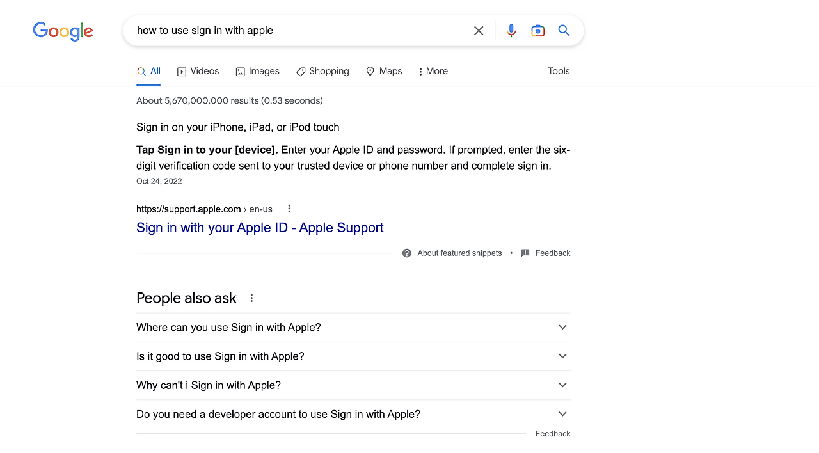Click the question mark About featured snippets icon
The height and width of the screenshot is (453, 819).
(407, 253)
